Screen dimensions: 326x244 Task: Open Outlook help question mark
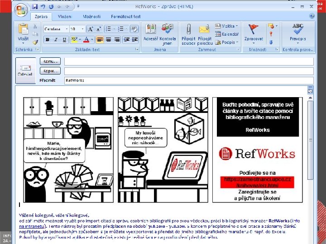[x=312, y=16]
